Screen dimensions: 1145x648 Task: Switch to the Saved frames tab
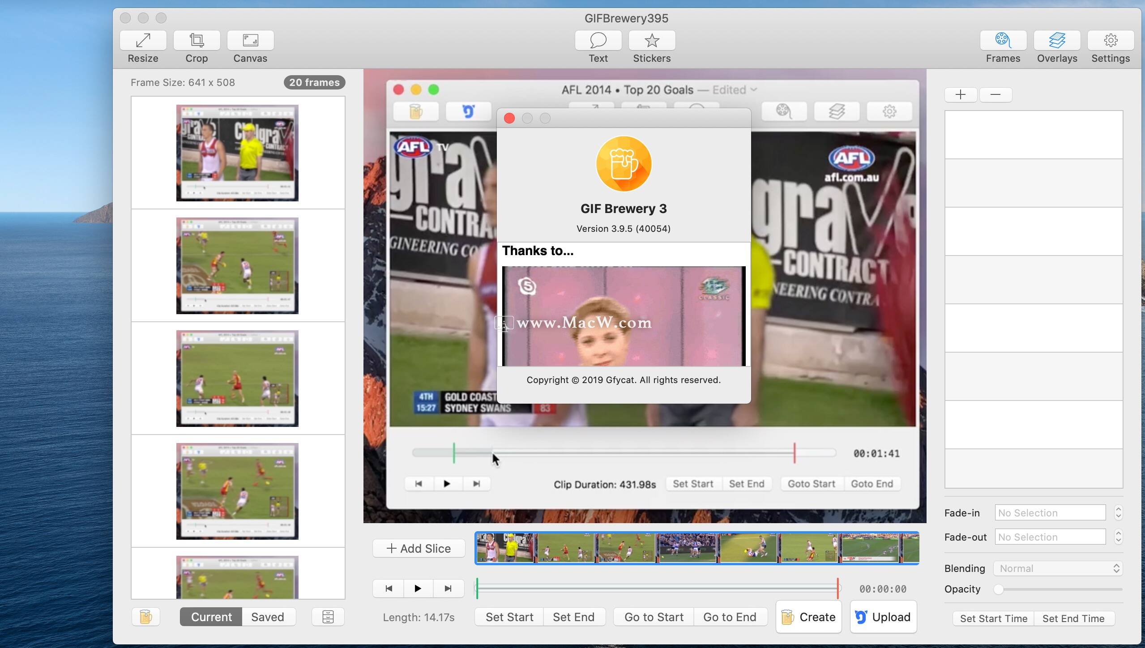point(268,617)
